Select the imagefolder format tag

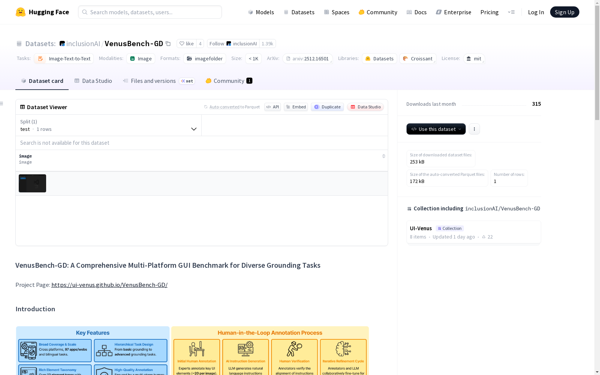tap(205, 58)
